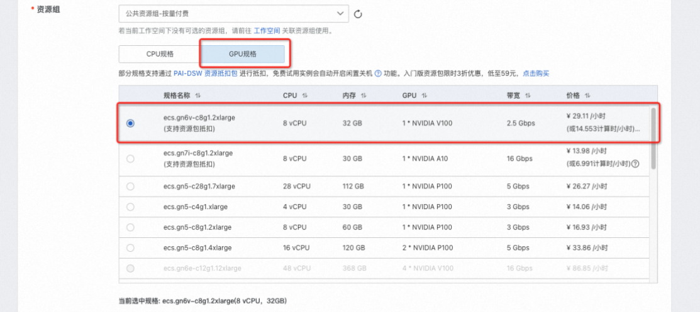Click the ¥ 33.86 /小时 price
The image size is (700, 312).
(587, 248)
